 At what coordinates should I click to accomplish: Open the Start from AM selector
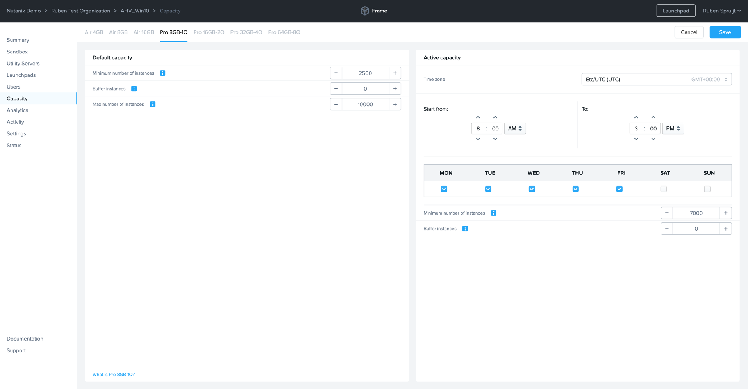click(x=515, y=128)
